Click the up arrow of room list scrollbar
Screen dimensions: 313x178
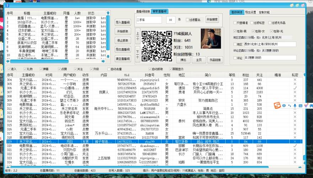pos(108,13)
